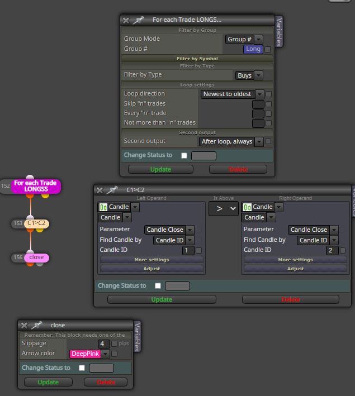Click Left Operand Candle ID field

point(188,251)
